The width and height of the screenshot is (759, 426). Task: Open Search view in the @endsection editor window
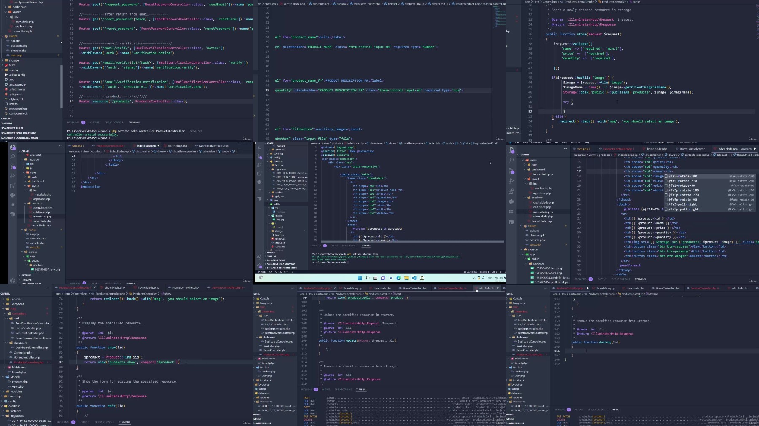13,157
